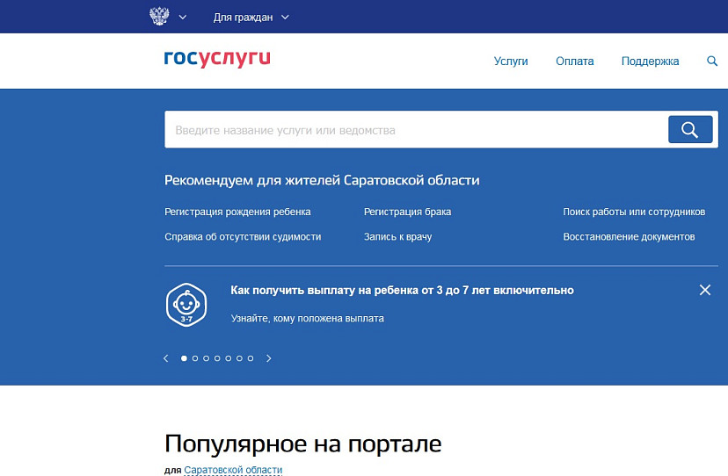This screenshot has height=476, width=728.
Task: Open the 'Для граждан' dropdown
Action: 251,18
